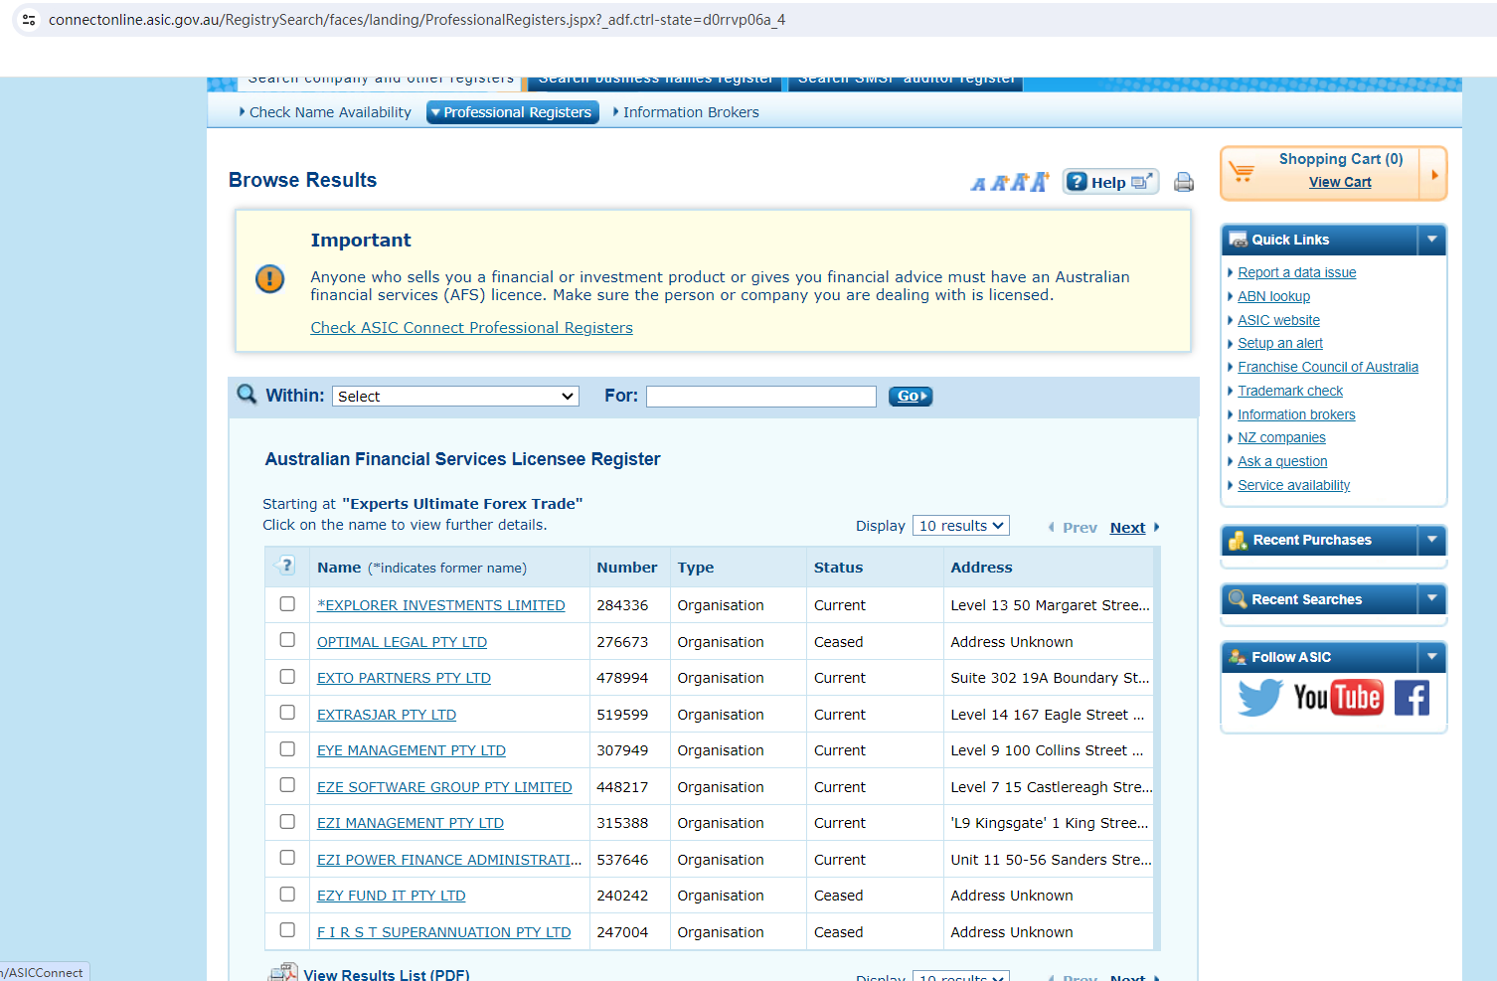Open the EYE MANAGEMENT PTY LTD link
1497x981 pixels.
[411, 750]
